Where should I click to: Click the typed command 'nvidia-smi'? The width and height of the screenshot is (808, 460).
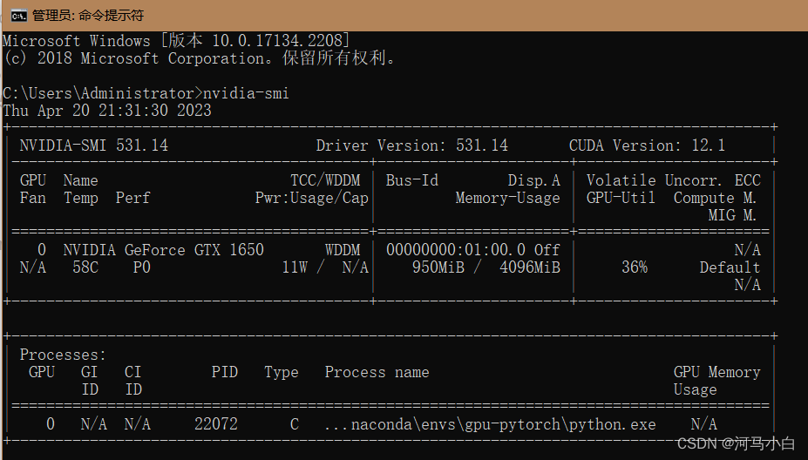[x=246, y=93]
